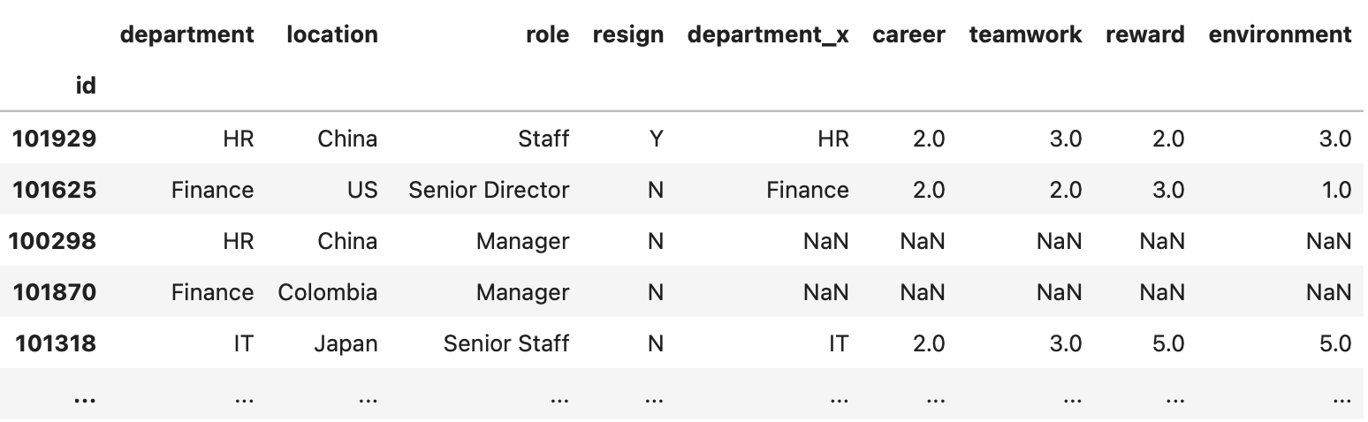Click the location column header

pyautogui.click(x=331, y=34)
